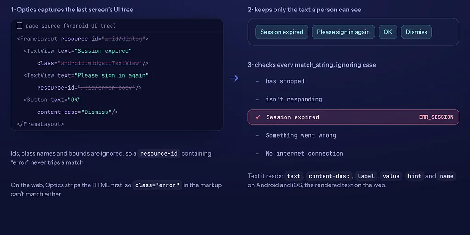Click the step 3 heading about match_string
Image resolution: width=470 pixels, height=235 pixels.
tap(312, 65)
